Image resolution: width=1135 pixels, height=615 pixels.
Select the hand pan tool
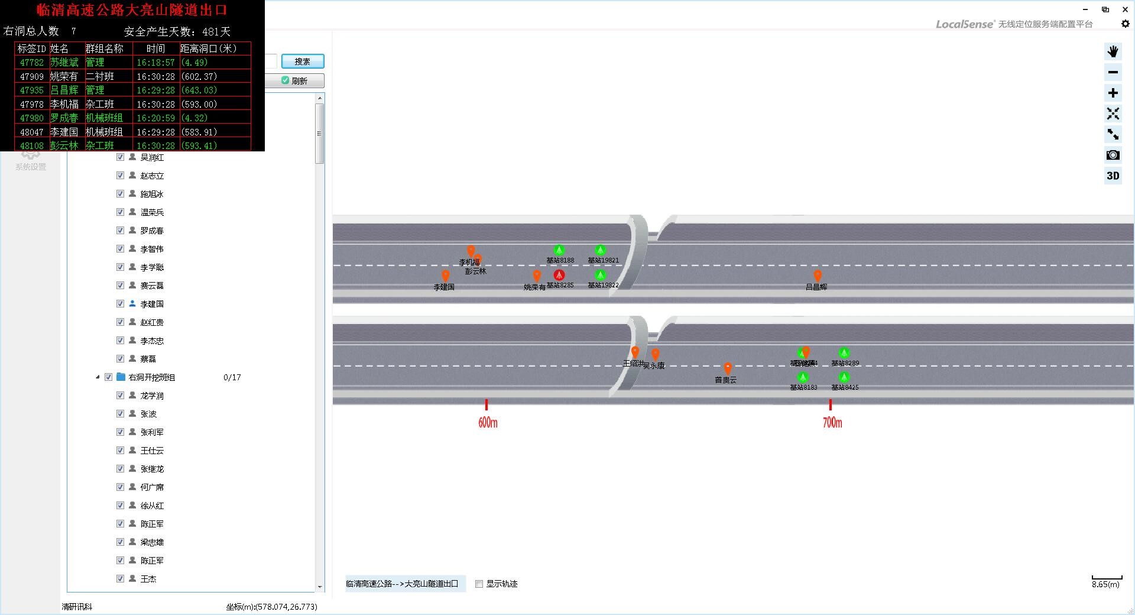(1113, 51)
